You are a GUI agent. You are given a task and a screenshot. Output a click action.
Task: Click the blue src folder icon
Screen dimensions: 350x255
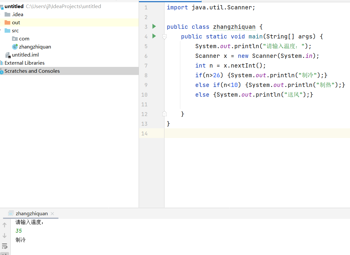7,31
